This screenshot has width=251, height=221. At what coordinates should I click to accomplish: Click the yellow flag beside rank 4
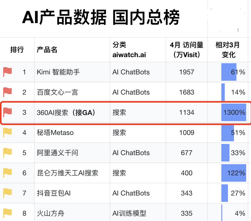coord(7,133)
